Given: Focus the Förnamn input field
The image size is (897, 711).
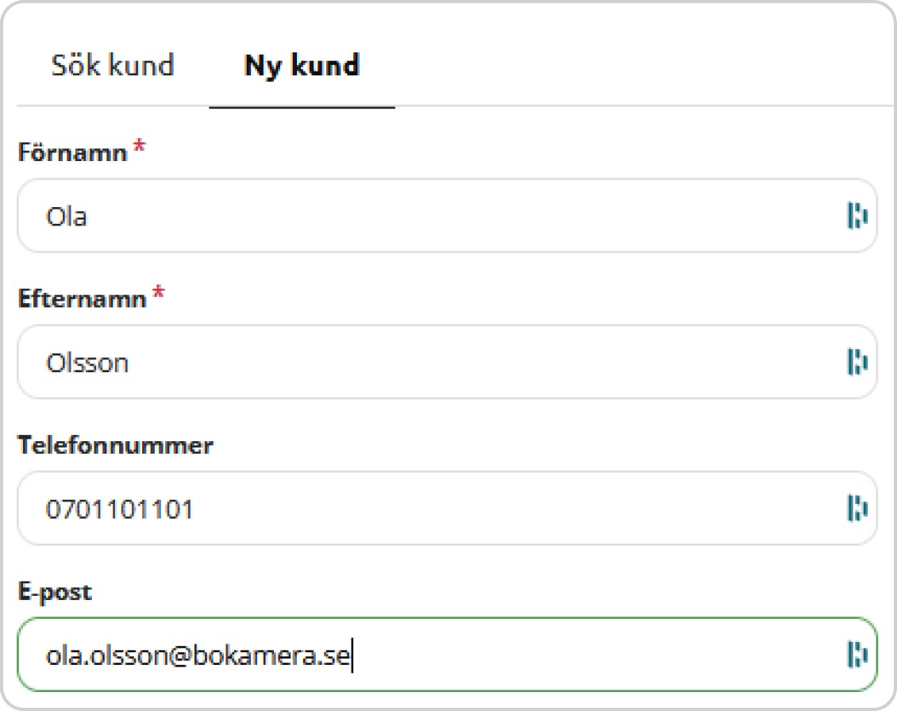Looking at the screenshot, I should point(448,216).
